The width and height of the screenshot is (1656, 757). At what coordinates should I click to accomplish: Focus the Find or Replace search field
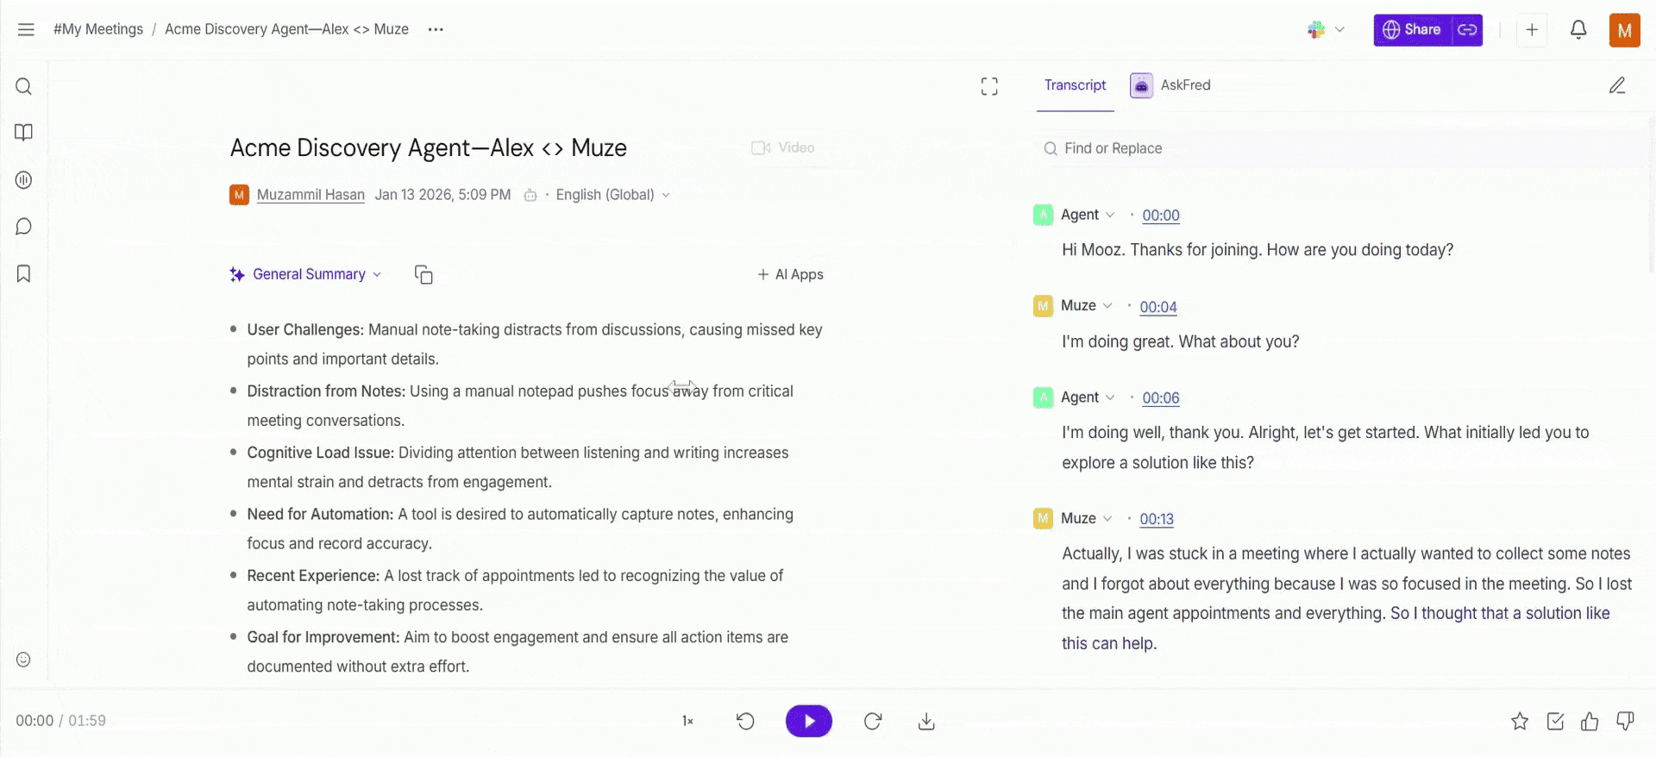pyautogui.click(x=1341, y=148)
